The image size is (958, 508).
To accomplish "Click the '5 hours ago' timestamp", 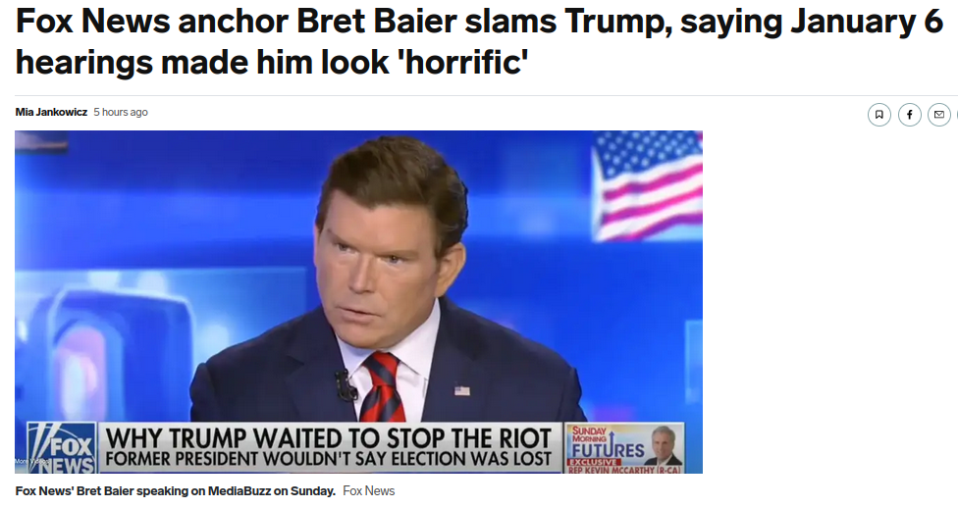I will coord(121,112).
